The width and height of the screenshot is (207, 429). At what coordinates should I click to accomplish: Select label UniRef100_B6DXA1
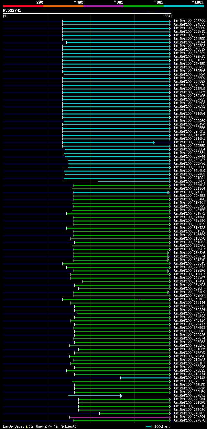190,246
